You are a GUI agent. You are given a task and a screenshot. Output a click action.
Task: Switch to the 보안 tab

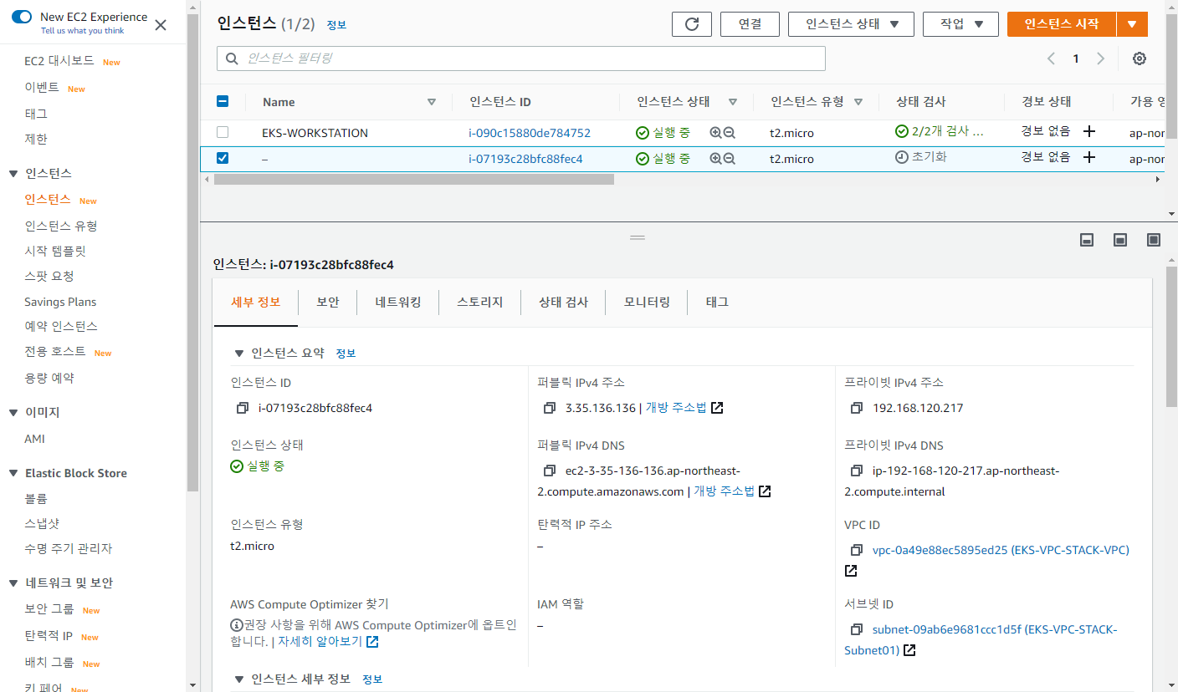click(x=328, y=302)
